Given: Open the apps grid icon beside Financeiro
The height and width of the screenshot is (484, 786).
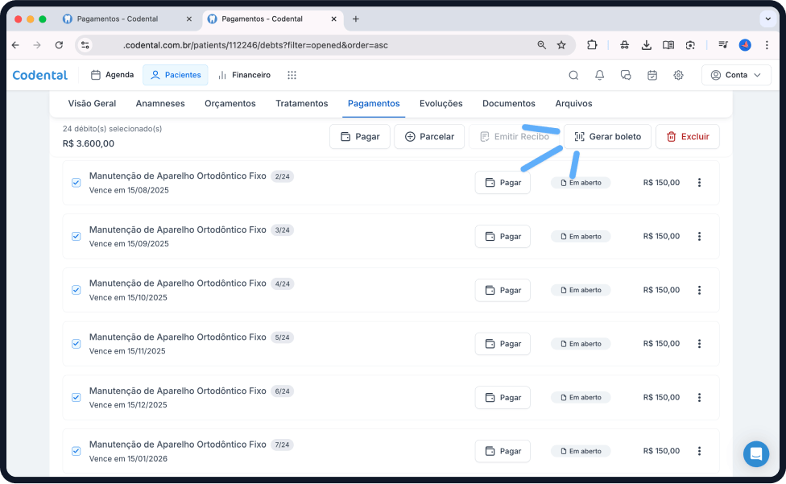Looking at the screenshot, I should coord(292,75).
